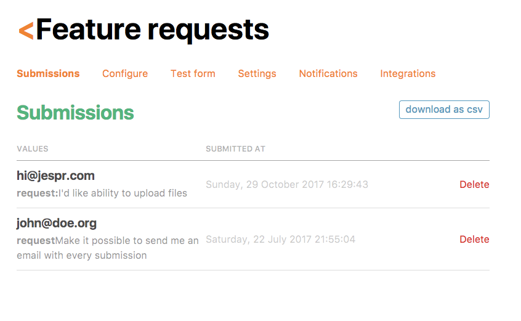This screenshot has width=521, height=321.
Task: Click the 22 July 2017 timestamp
Action: (x=280, y=239)
